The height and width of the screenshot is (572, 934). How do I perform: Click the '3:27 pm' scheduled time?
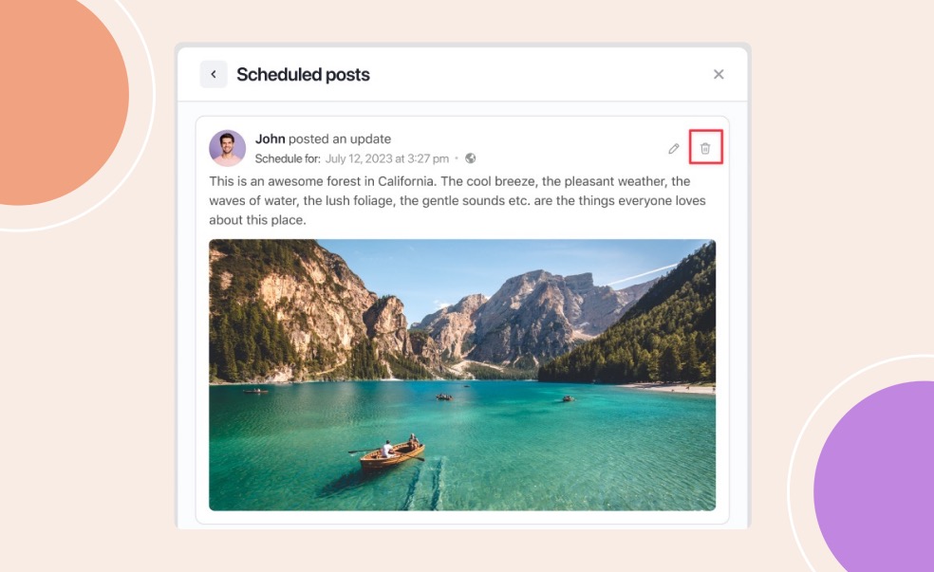pos(428,158)
